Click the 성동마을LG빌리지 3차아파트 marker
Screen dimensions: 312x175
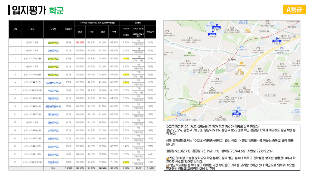[x=191, y=40]
